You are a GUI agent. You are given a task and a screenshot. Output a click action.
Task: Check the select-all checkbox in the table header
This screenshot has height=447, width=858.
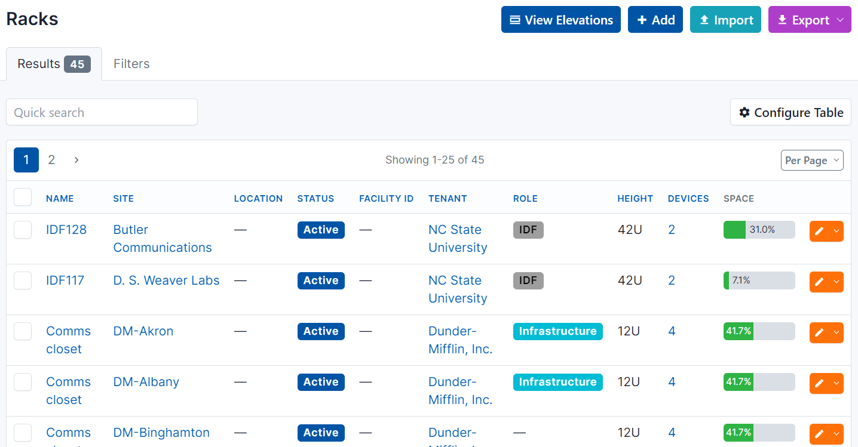[x=22, y=197]
